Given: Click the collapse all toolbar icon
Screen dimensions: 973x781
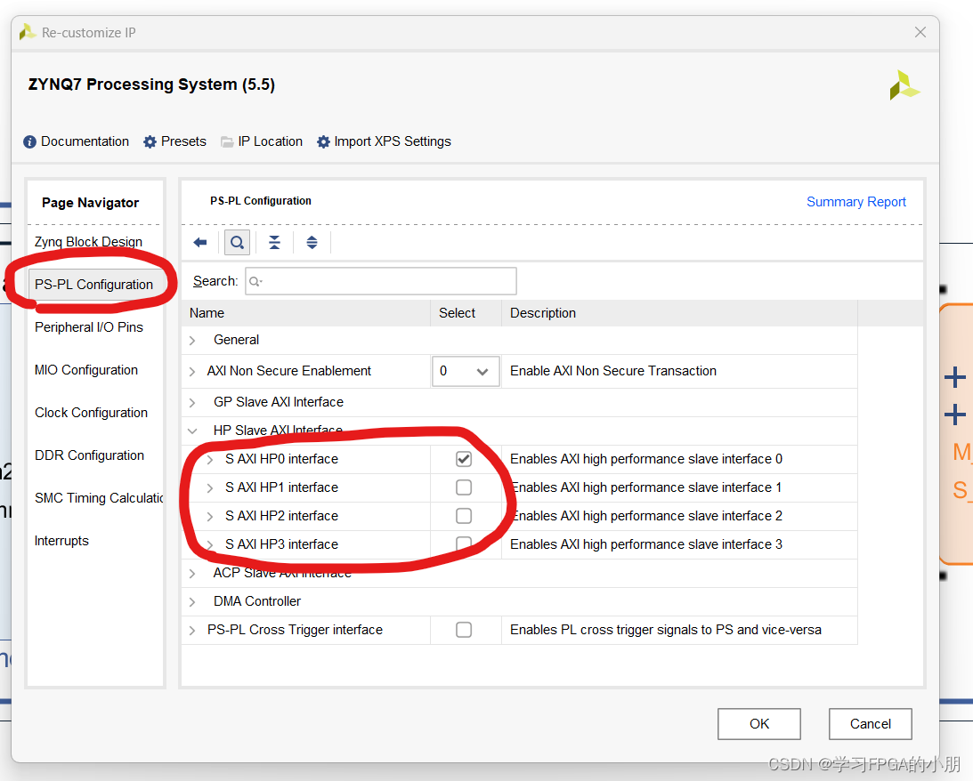Looking at the screenshot, I should click(x=274, y=242).
